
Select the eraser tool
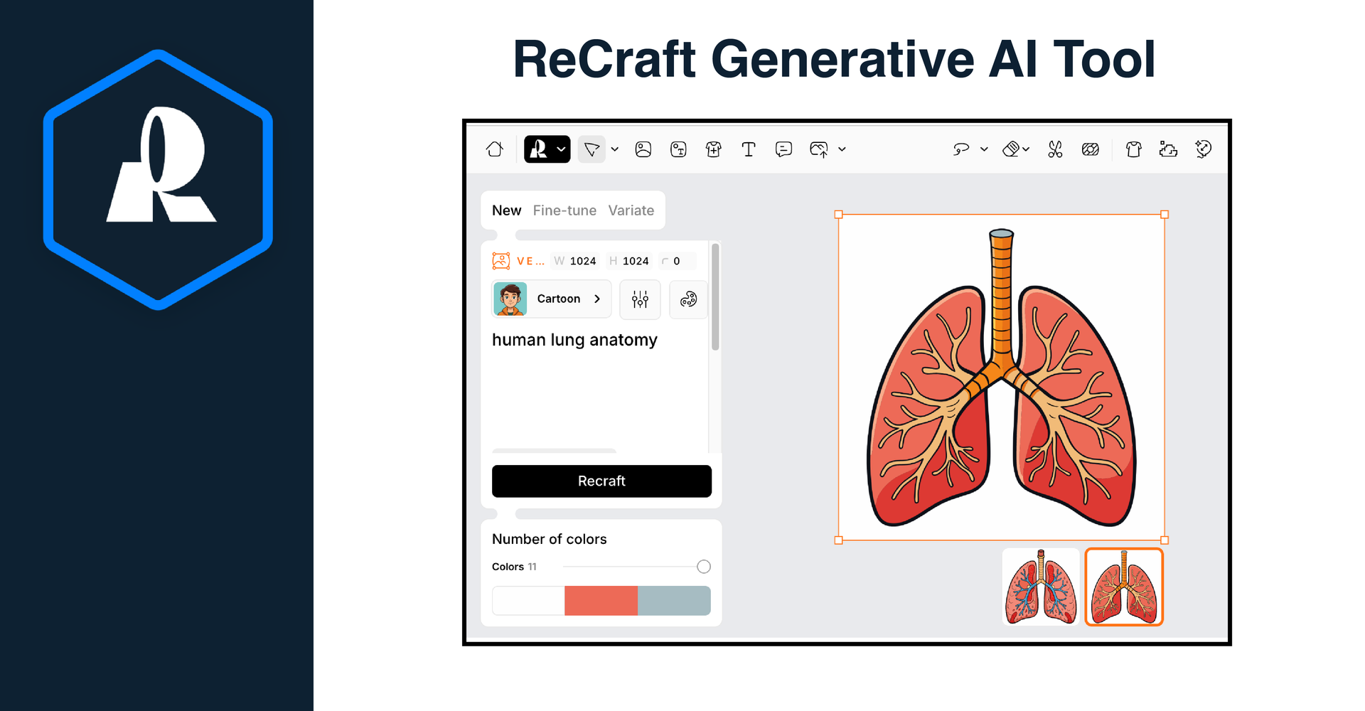click(x=1011, y=149)
